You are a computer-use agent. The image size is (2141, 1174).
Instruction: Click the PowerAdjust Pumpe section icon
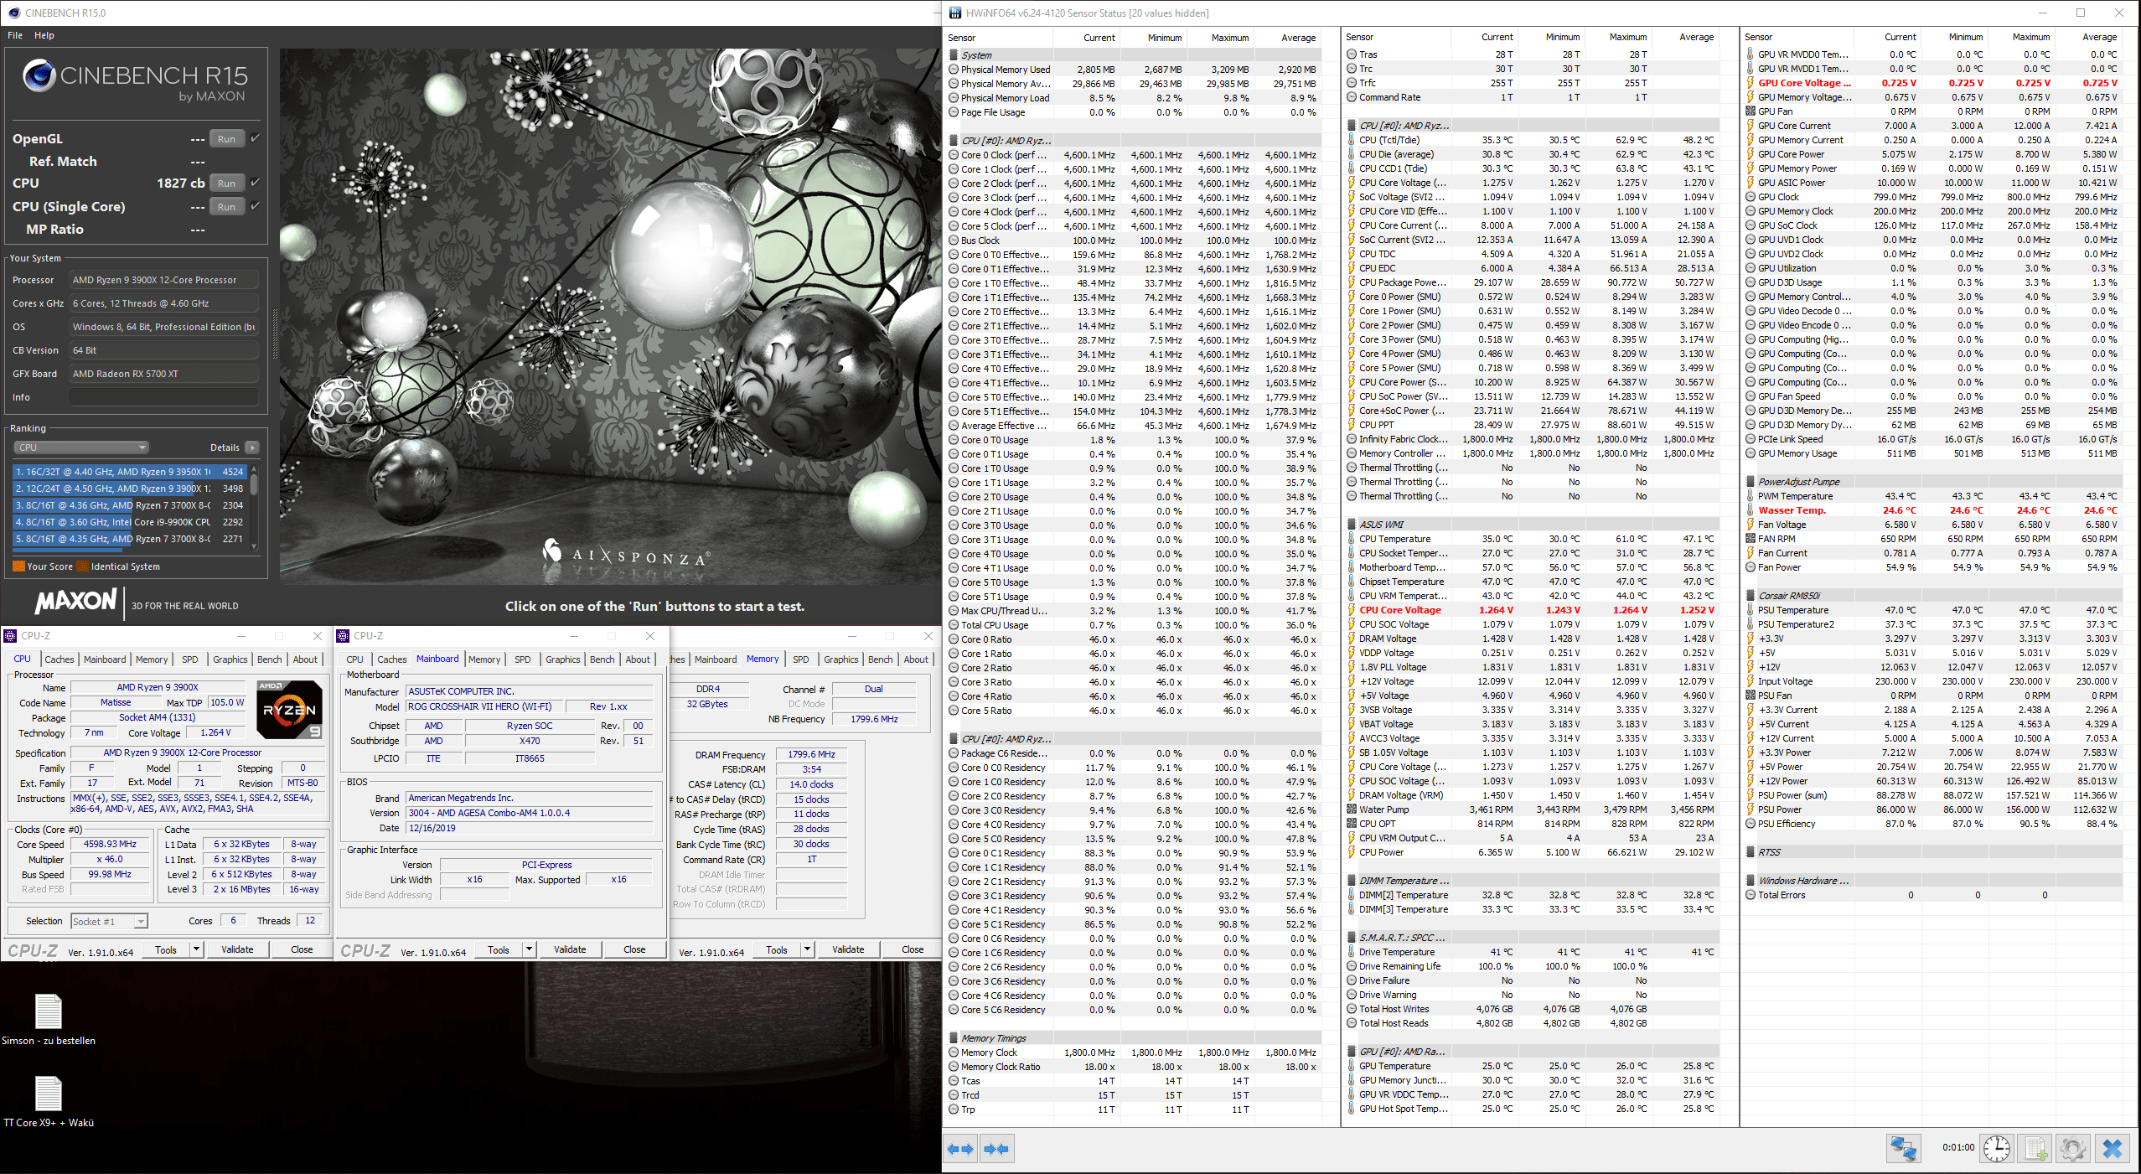click(1751, 482)
